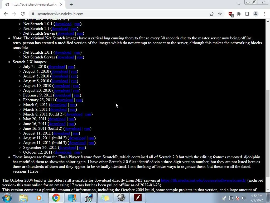Launch Windows Media Player from taskbar
The height and width of the screenshot is (203, 270).
40,198
